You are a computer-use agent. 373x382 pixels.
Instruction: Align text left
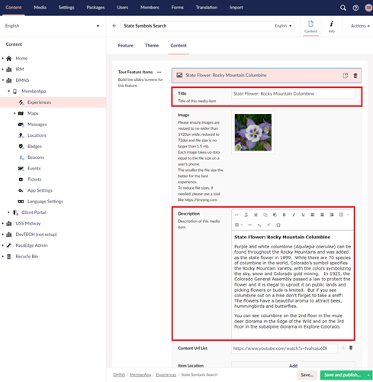coord(313,215)
